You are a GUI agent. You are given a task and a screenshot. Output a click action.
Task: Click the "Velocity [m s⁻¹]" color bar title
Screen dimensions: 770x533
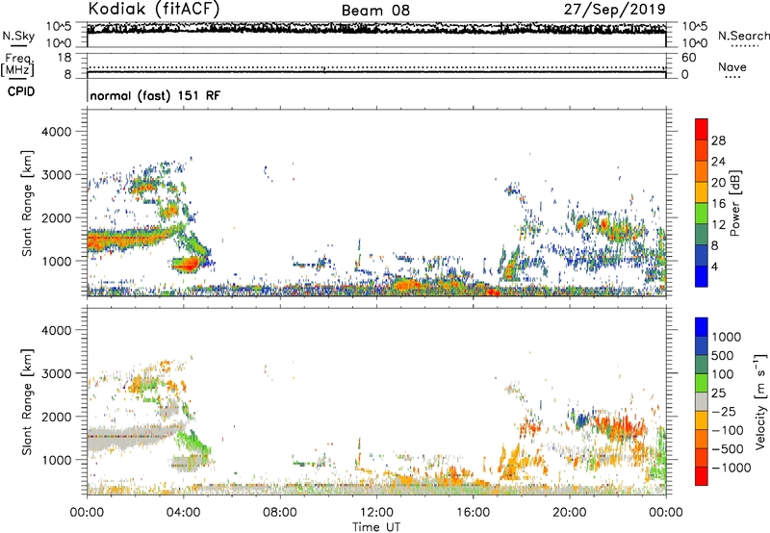click(x=760, y=401)
